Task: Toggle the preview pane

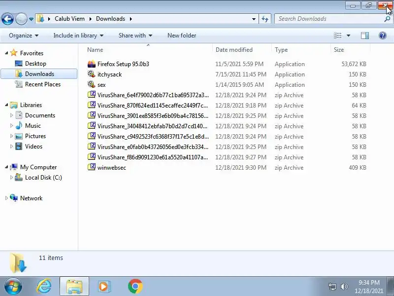Action: point(365,36)
